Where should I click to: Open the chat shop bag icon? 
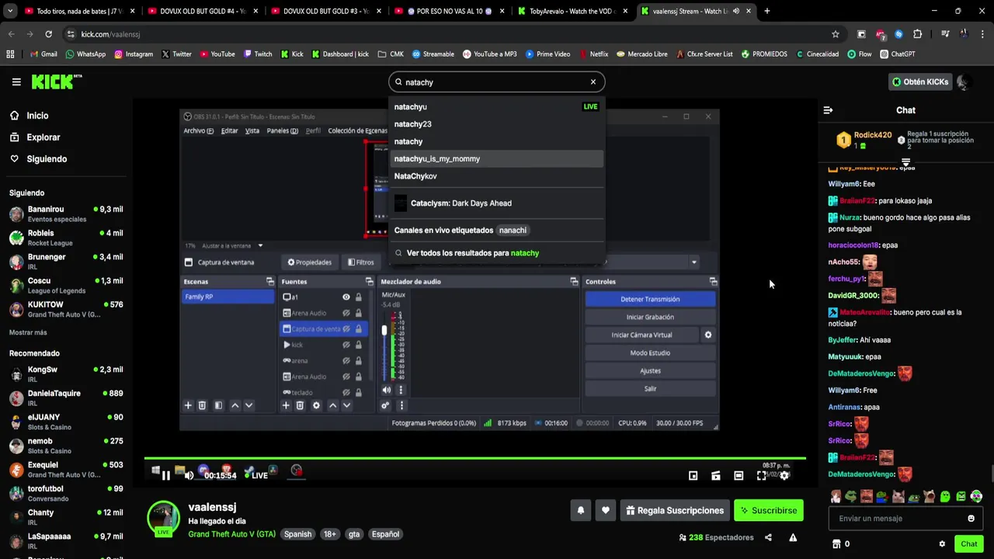[836, 543]
